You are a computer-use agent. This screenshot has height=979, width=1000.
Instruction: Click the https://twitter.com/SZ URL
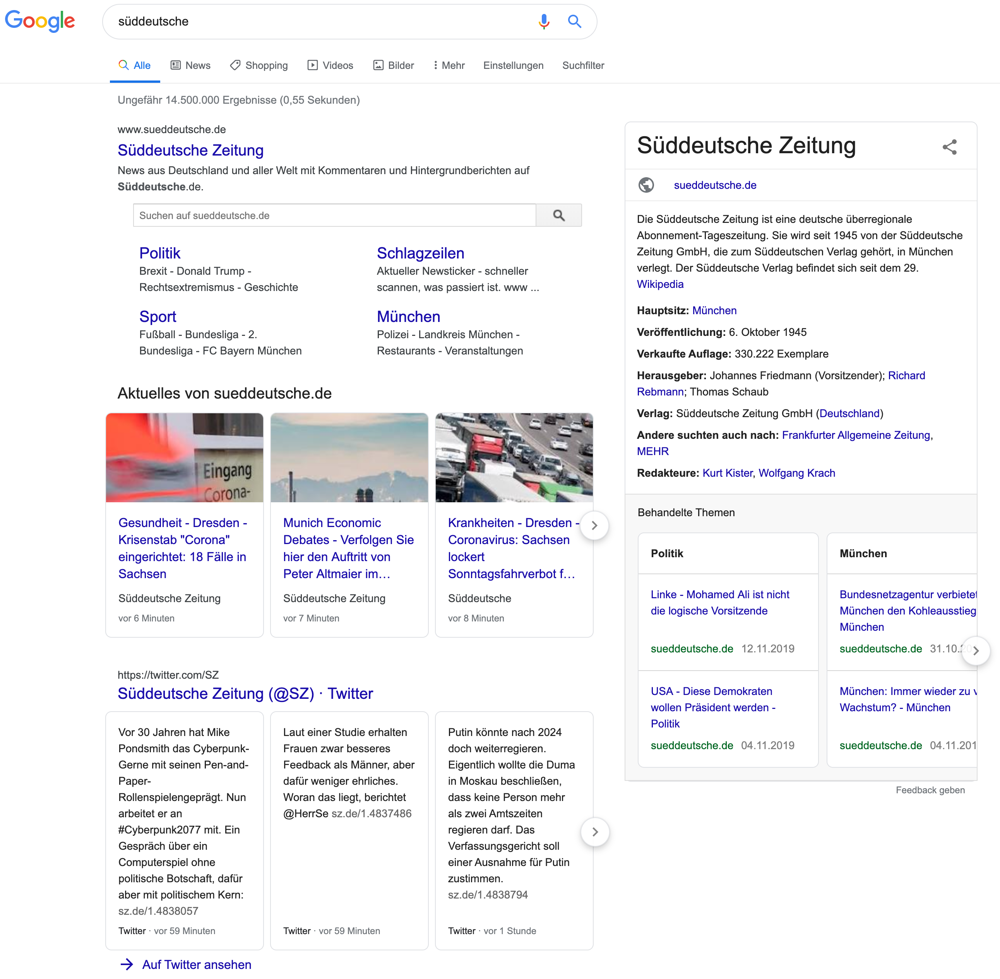[168, 675]
